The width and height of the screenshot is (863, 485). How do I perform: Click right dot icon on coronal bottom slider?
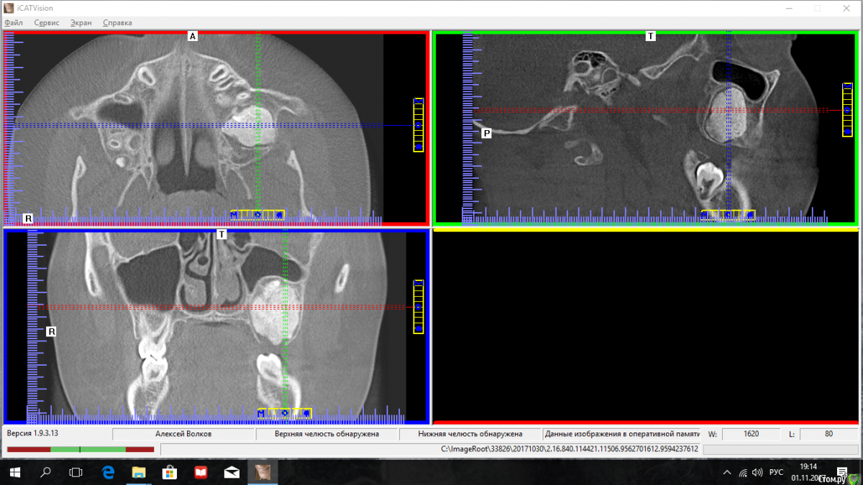pos(306,413)
